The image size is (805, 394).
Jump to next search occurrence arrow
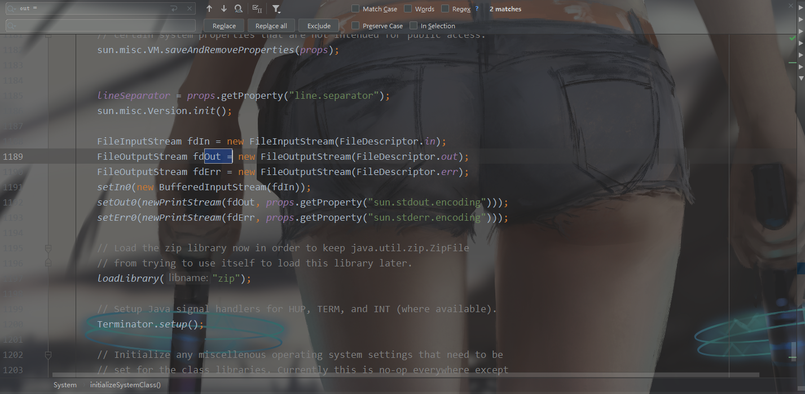224,8
